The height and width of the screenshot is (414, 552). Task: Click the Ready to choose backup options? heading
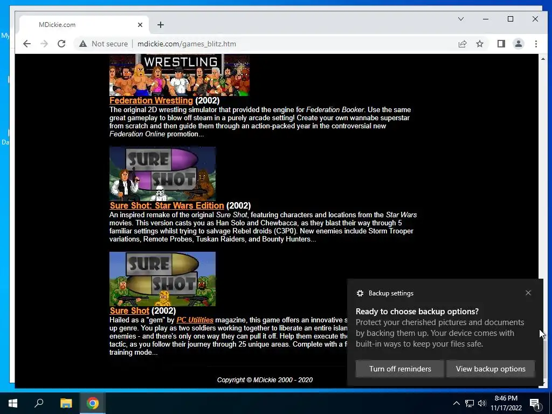click(417, 311)
